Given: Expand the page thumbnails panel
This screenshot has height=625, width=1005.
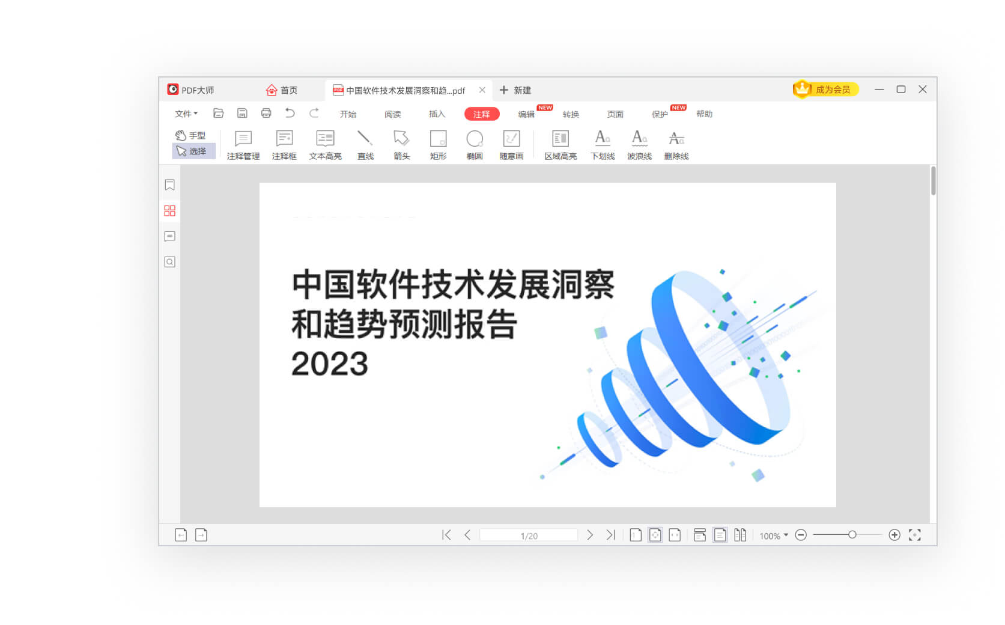Looking at the screenshot, I should pos(170,211).
